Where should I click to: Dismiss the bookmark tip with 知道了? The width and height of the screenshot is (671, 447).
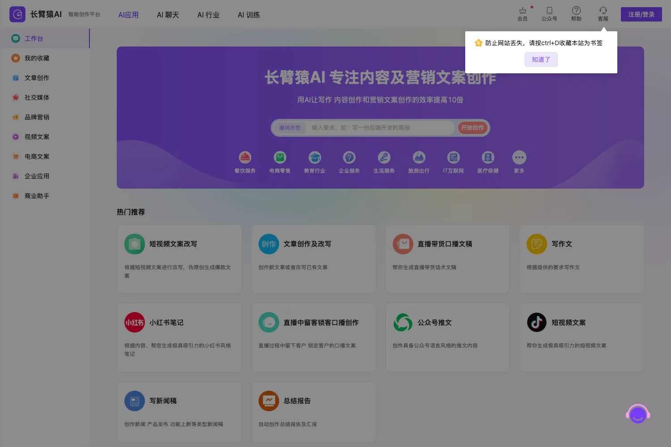541,59
